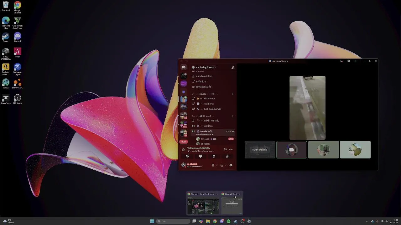Focus the main vertical video feed
The height and width of the screenshot is (225, 401).
tap(307, 107)
